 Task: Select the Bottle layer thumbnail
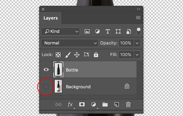[58, 70]
